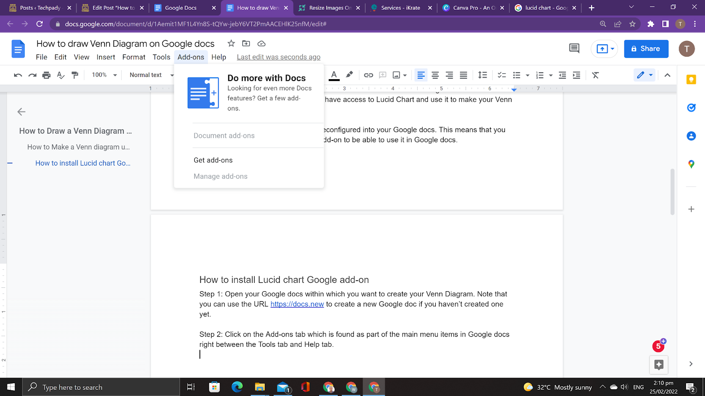Jump to How to Make a Venn diagram outline item
This screenshot has width=705, height=396.
(x=78, y=147)
